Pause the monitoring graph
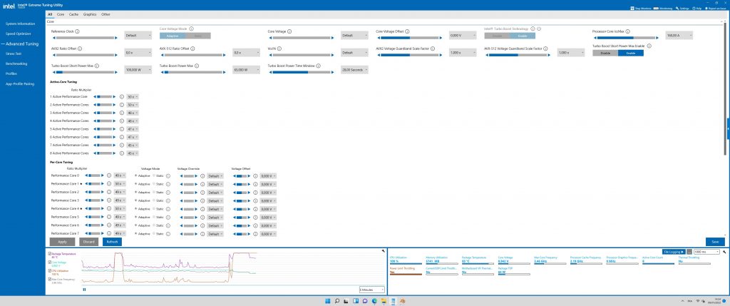Screen dimensions: 730x306 [84, 289]
